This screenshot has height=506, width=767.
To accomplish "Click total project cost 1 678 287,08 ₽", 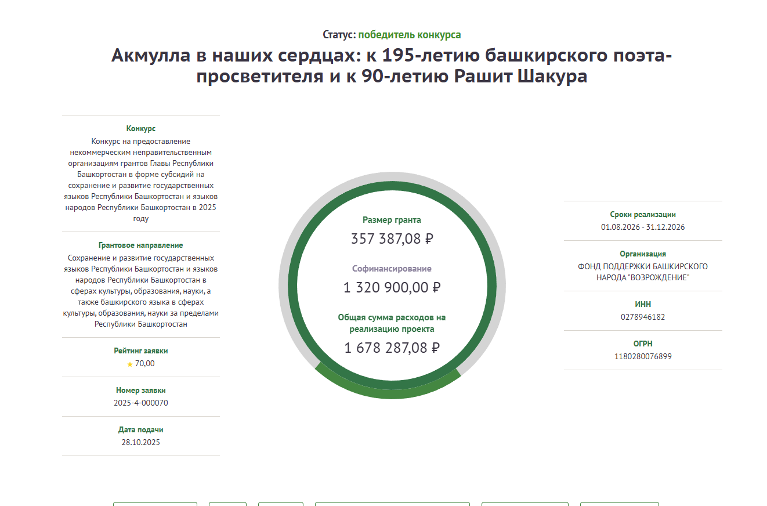I will pyautogui.click(x=392, y=348).
